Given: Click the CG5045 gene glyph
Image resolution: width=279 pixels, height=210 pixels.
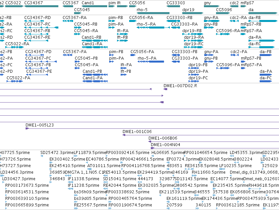Looking at the screenshot, I should (78, 13).
